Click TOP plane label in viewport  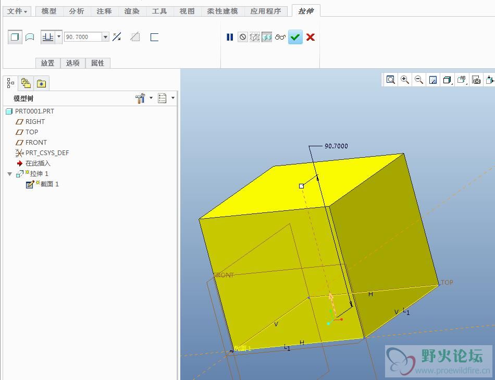click(447, 283)
